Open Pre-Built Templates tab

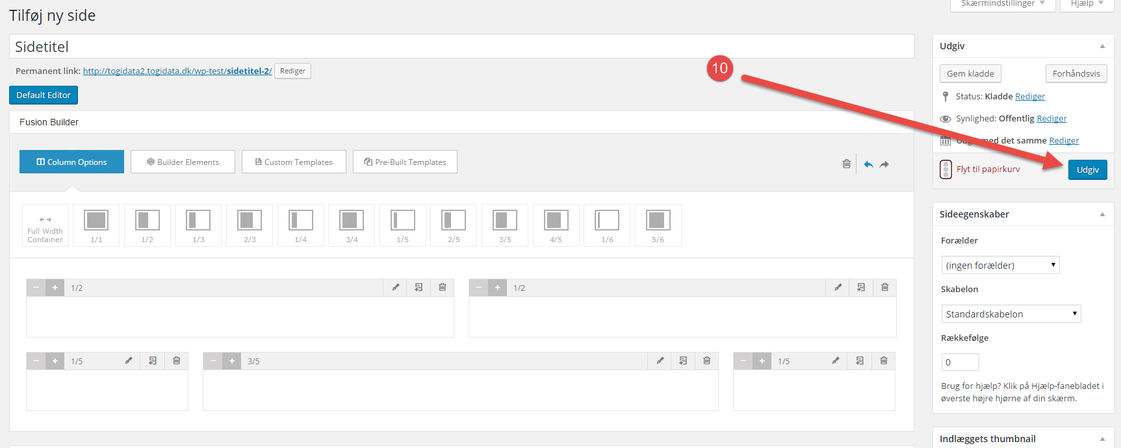[405, 162]
